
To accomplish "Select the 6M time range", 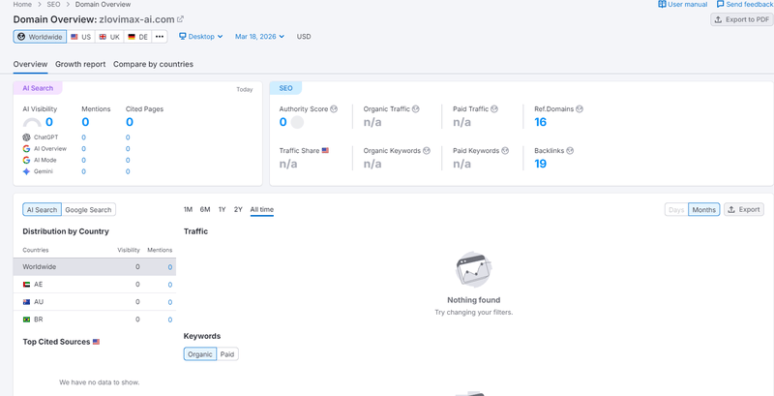I will point(205,209).
